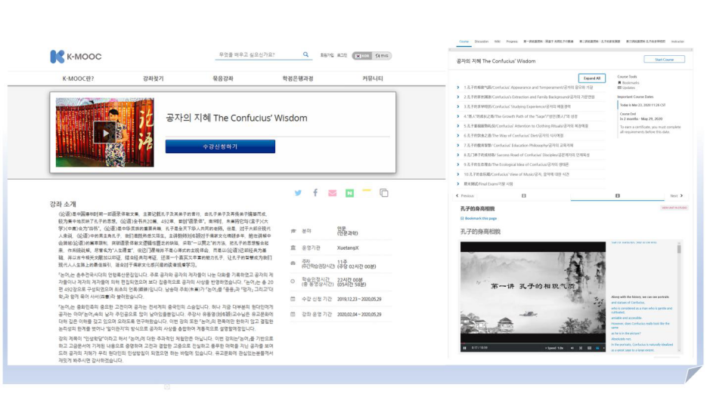This screenshot has width=707, height=397.
Task: Share course via green Naver icon
Action: click(349, 193)
